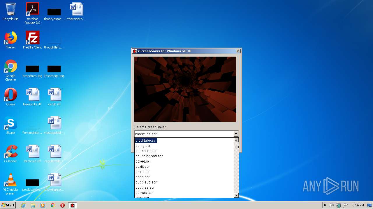Open the 6:26 PM taskbar clock
The height and width of the screenshot is (209, 373).
pos(358,205)
